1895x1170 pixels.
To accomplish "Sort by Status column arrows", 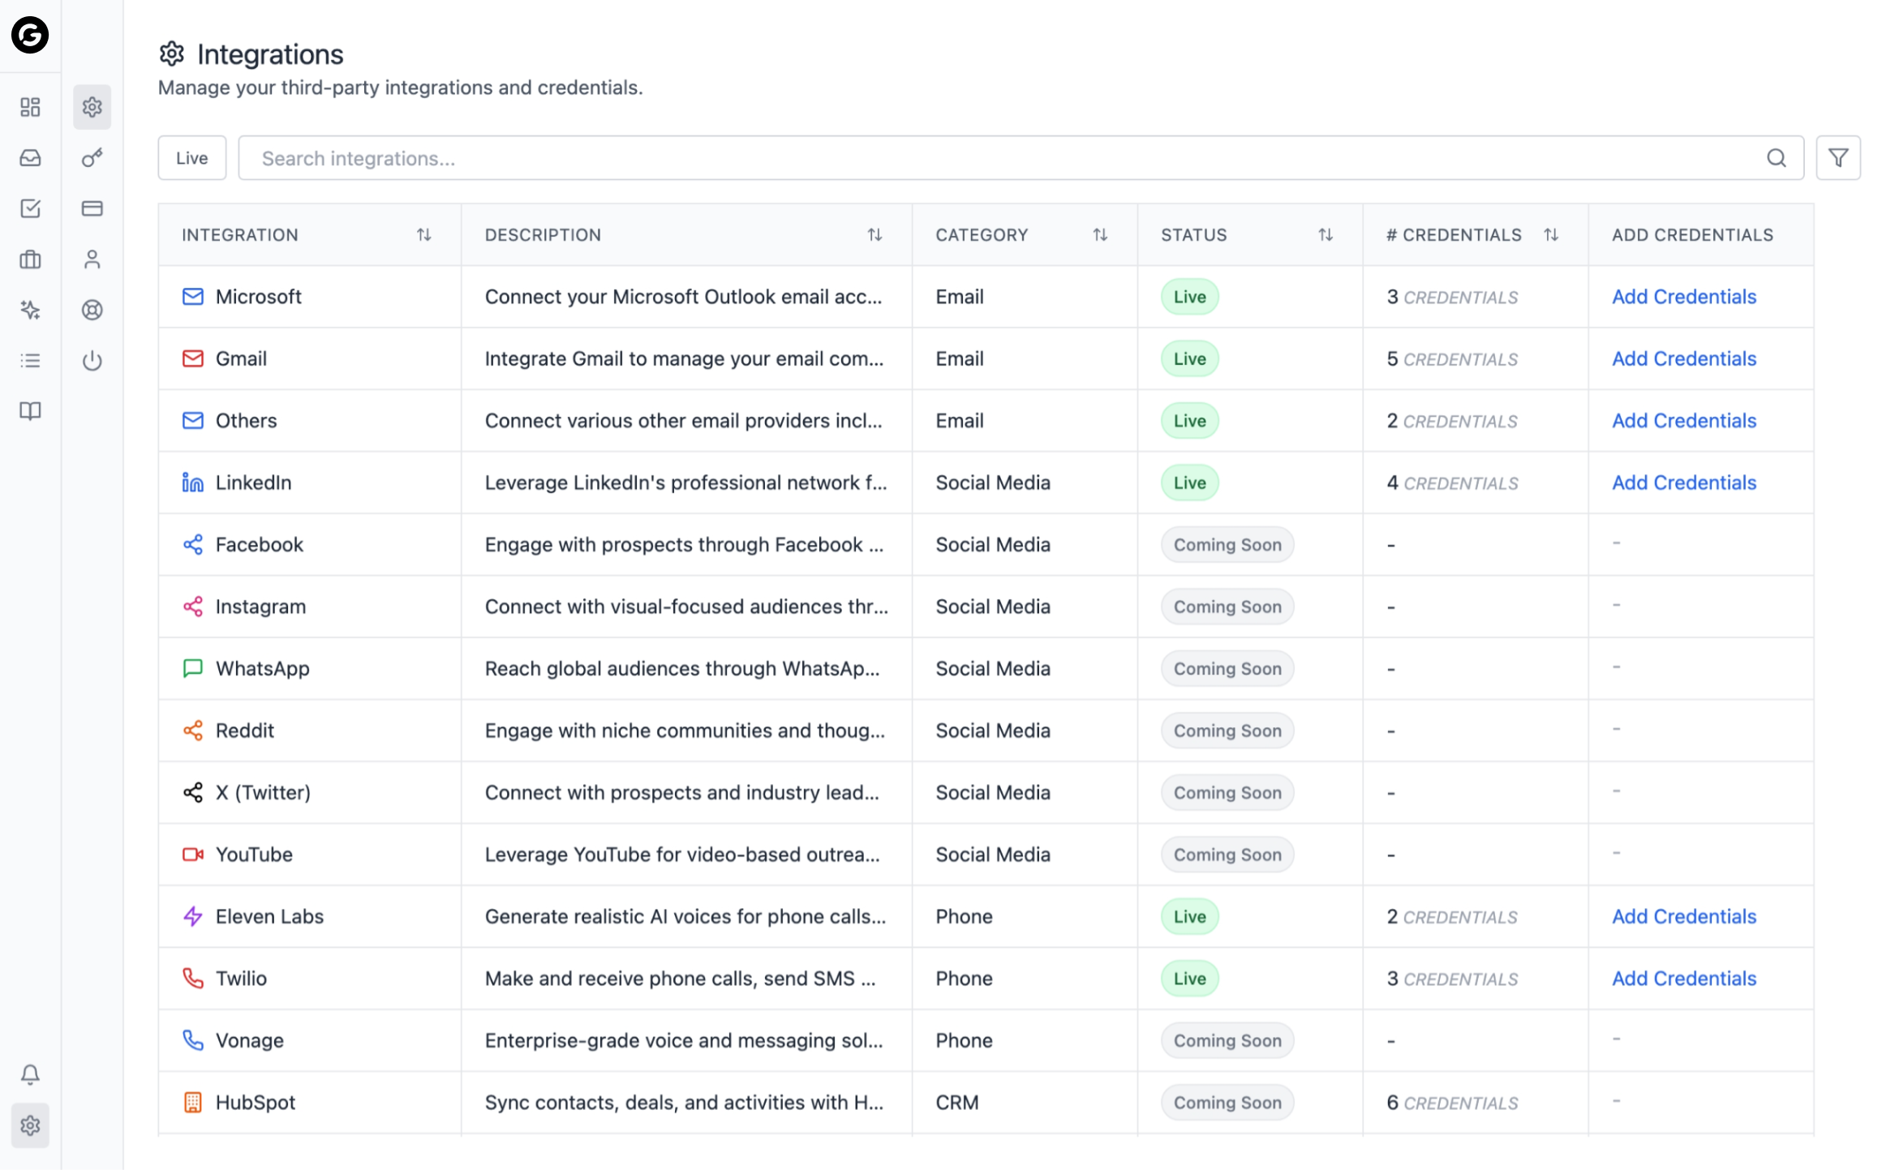I will 1325,235.
